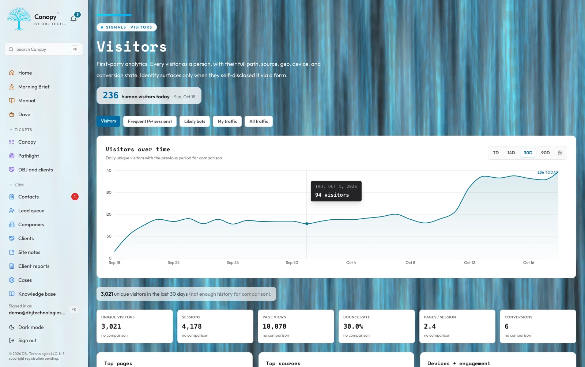Viewport: 585px width, 367px height.
Task: Switch to the All traffic tab
Action: pos(258,121)
